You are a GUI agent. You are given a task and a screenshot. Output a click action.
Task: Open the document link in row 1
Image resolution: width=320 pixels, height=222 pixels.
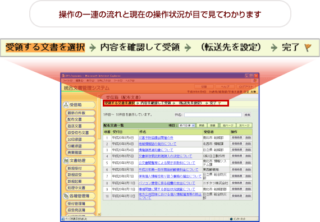point(156,138)
